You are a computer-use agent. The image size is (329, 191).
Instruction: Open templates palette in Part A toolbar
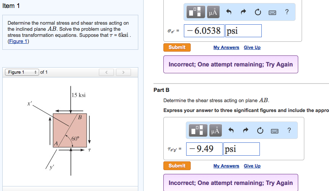[196, 12]
